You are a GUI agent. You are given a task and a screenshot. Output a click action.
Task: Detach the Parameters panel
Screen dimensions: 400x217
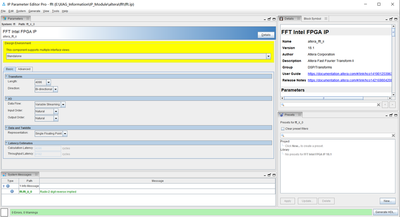[269, 19]
